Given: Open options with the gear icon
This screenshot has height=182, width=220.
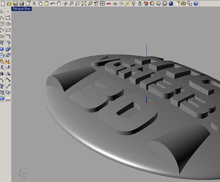Looking at the screenshot, I should point(183,3).
